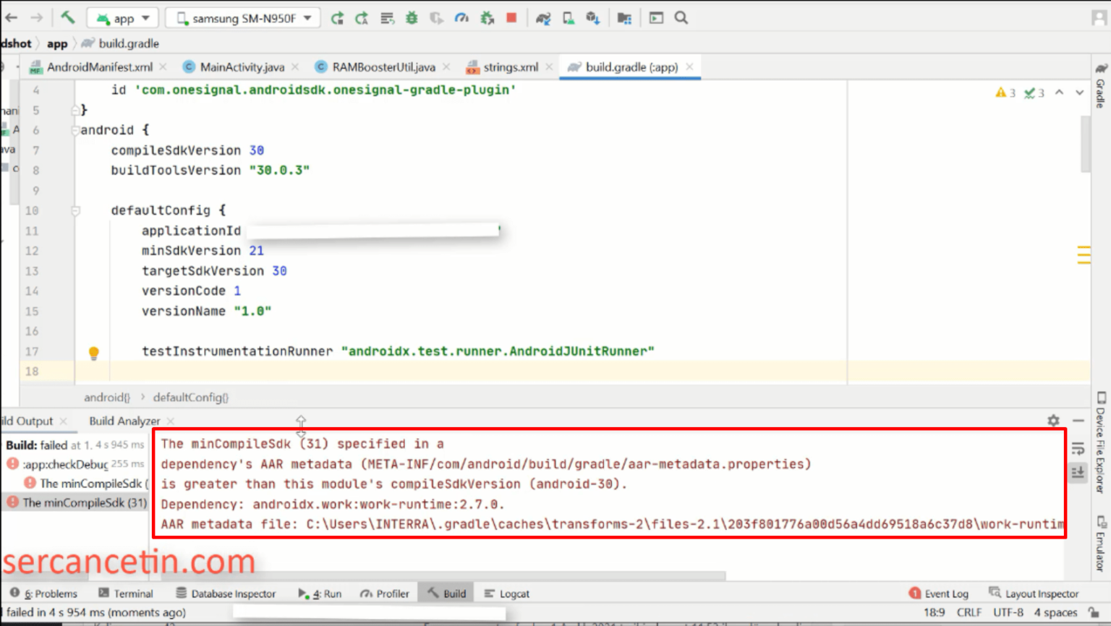
Task: Open the Layout Inspector
Action: tap(1034, 593)
